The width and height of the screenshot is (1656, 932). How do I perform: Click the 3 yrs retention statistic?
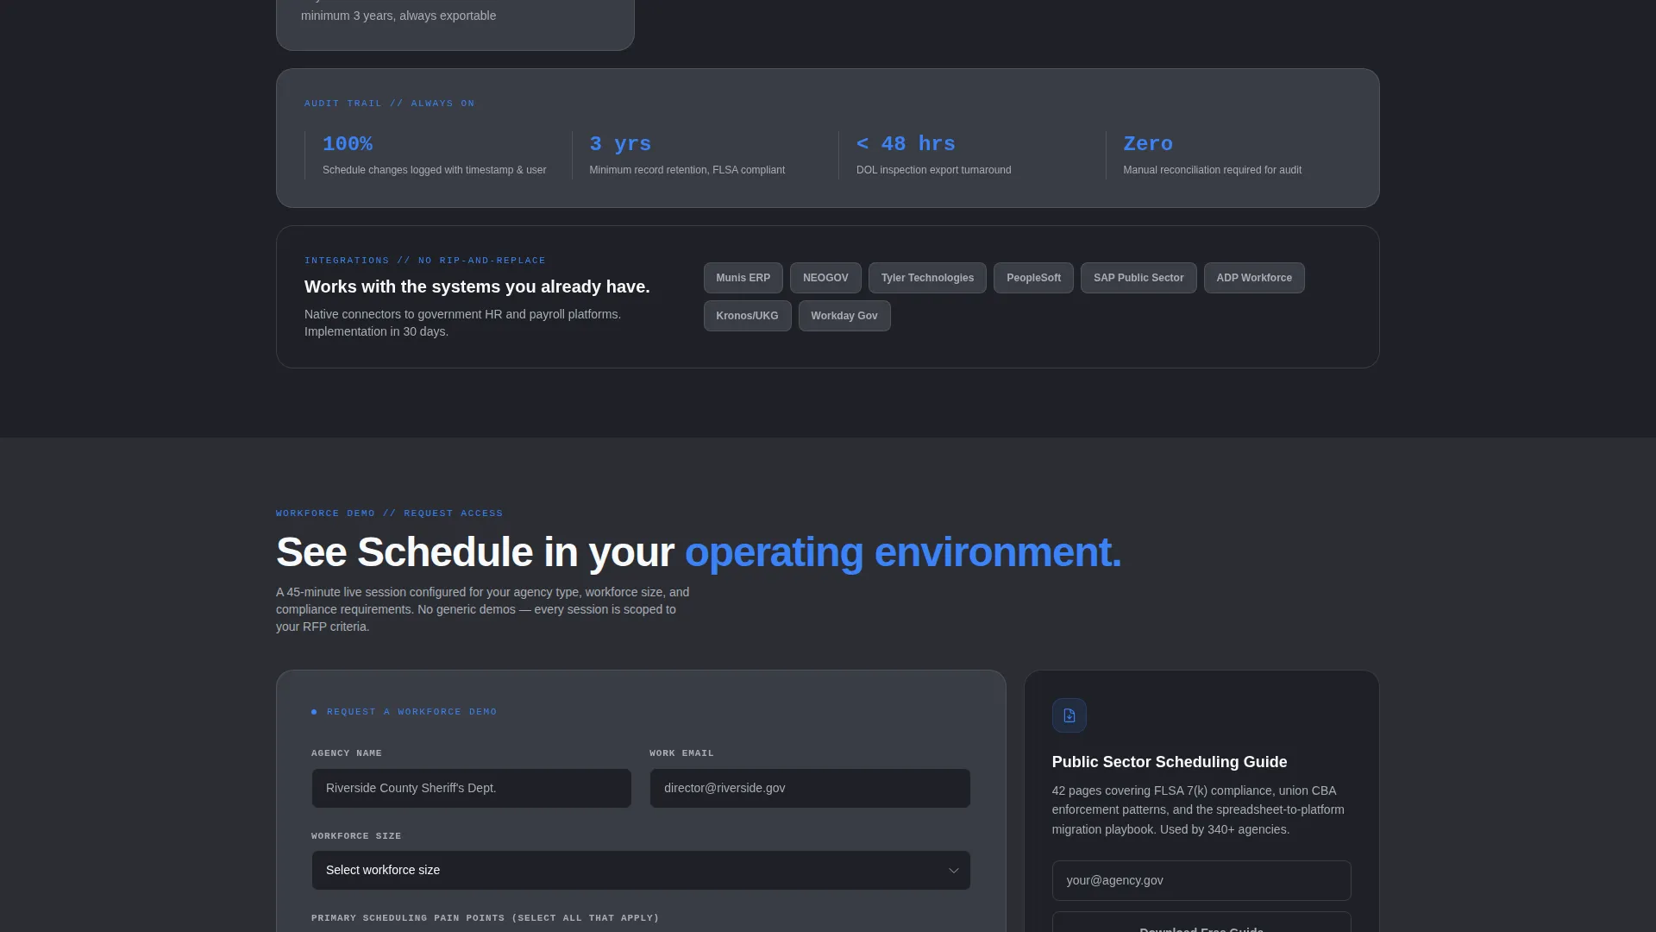point(620,144)
